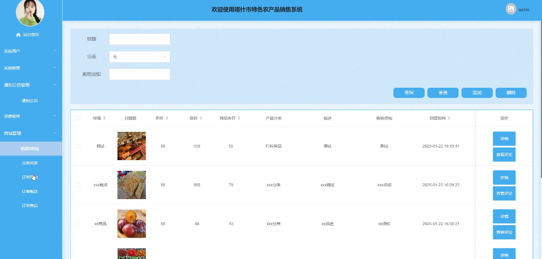This screenshot has width=542, height=259.
Task: Click the 888 original price cell
Action: 197,185
